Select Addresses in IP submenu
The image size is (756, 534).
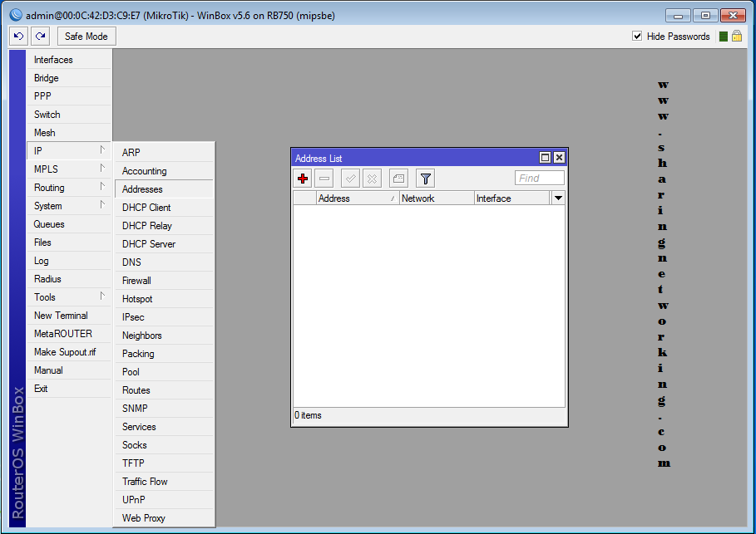(x=164, y=189)
